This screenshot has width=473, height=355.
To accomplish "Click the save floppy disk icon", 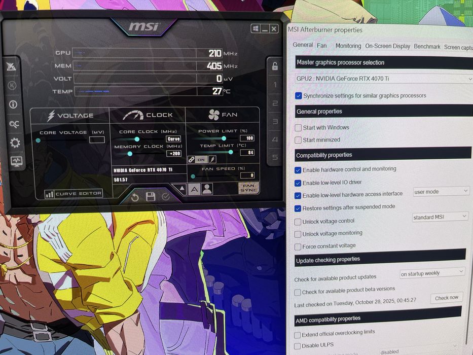I will [x=150, y=197].
